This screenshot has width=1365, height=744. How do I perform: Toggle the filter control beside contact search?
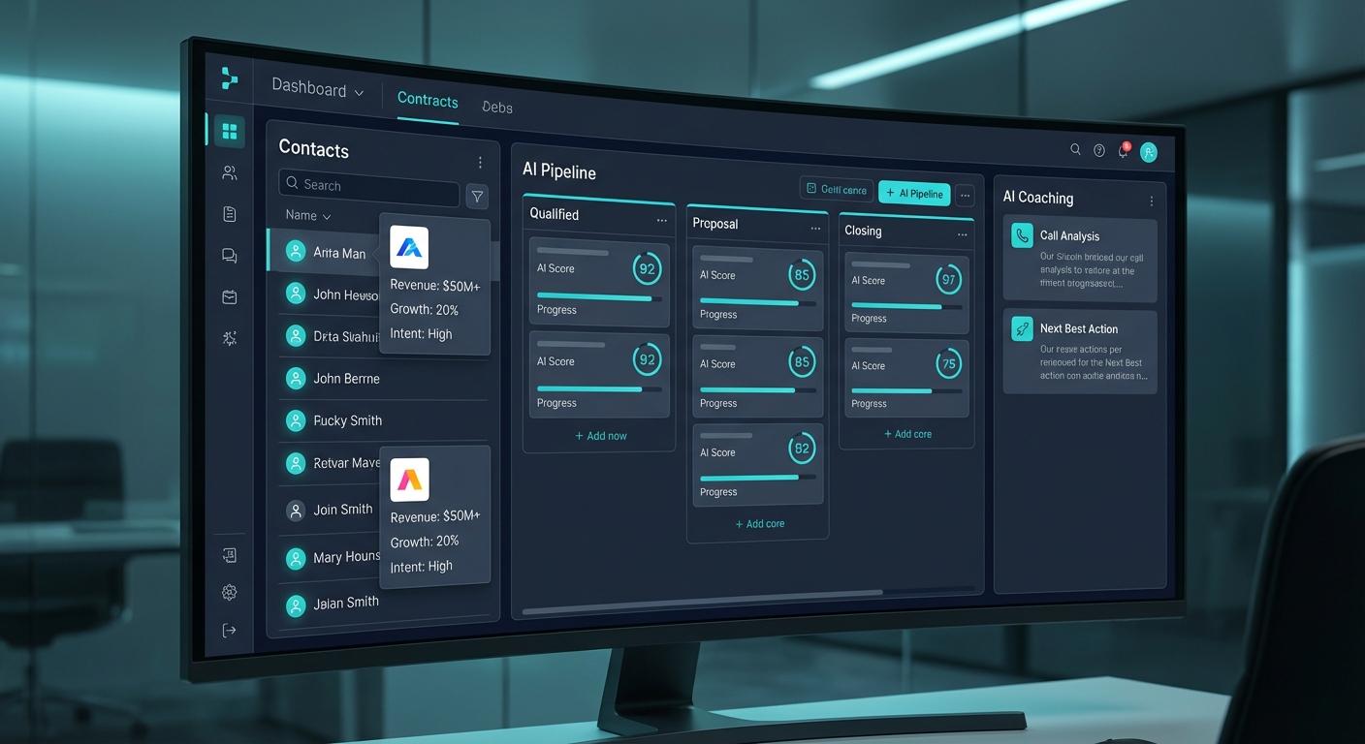(x=477, y=196)
